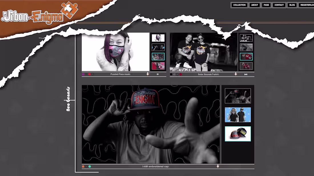Click the top monochrome thumbnail beside the cap video
The width and height of the screenshot is (314, 176).
[238, 96]
